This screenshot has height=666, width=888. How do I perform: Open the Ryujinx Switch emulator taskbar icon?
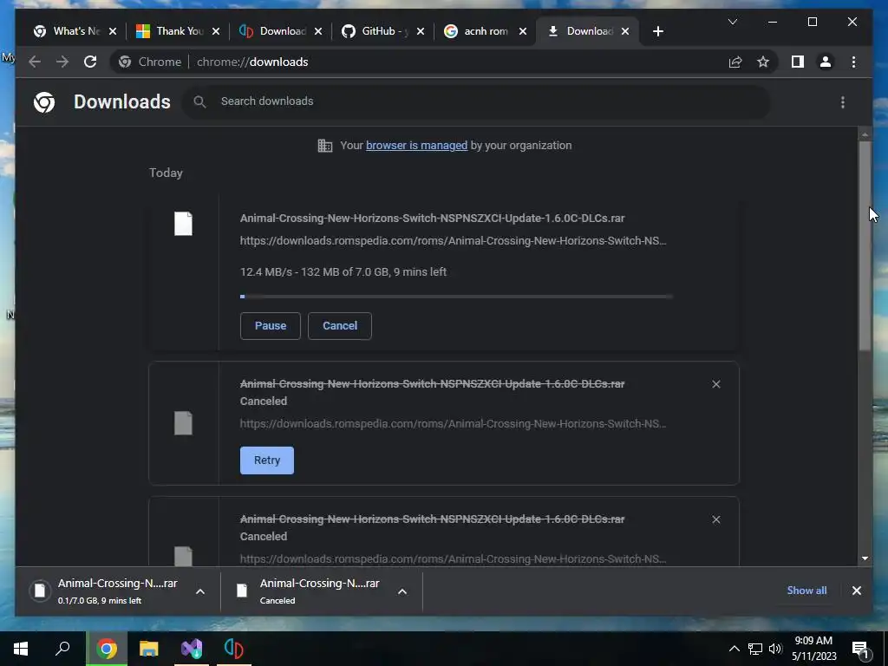pyautogui.click(x=234, y=649)
